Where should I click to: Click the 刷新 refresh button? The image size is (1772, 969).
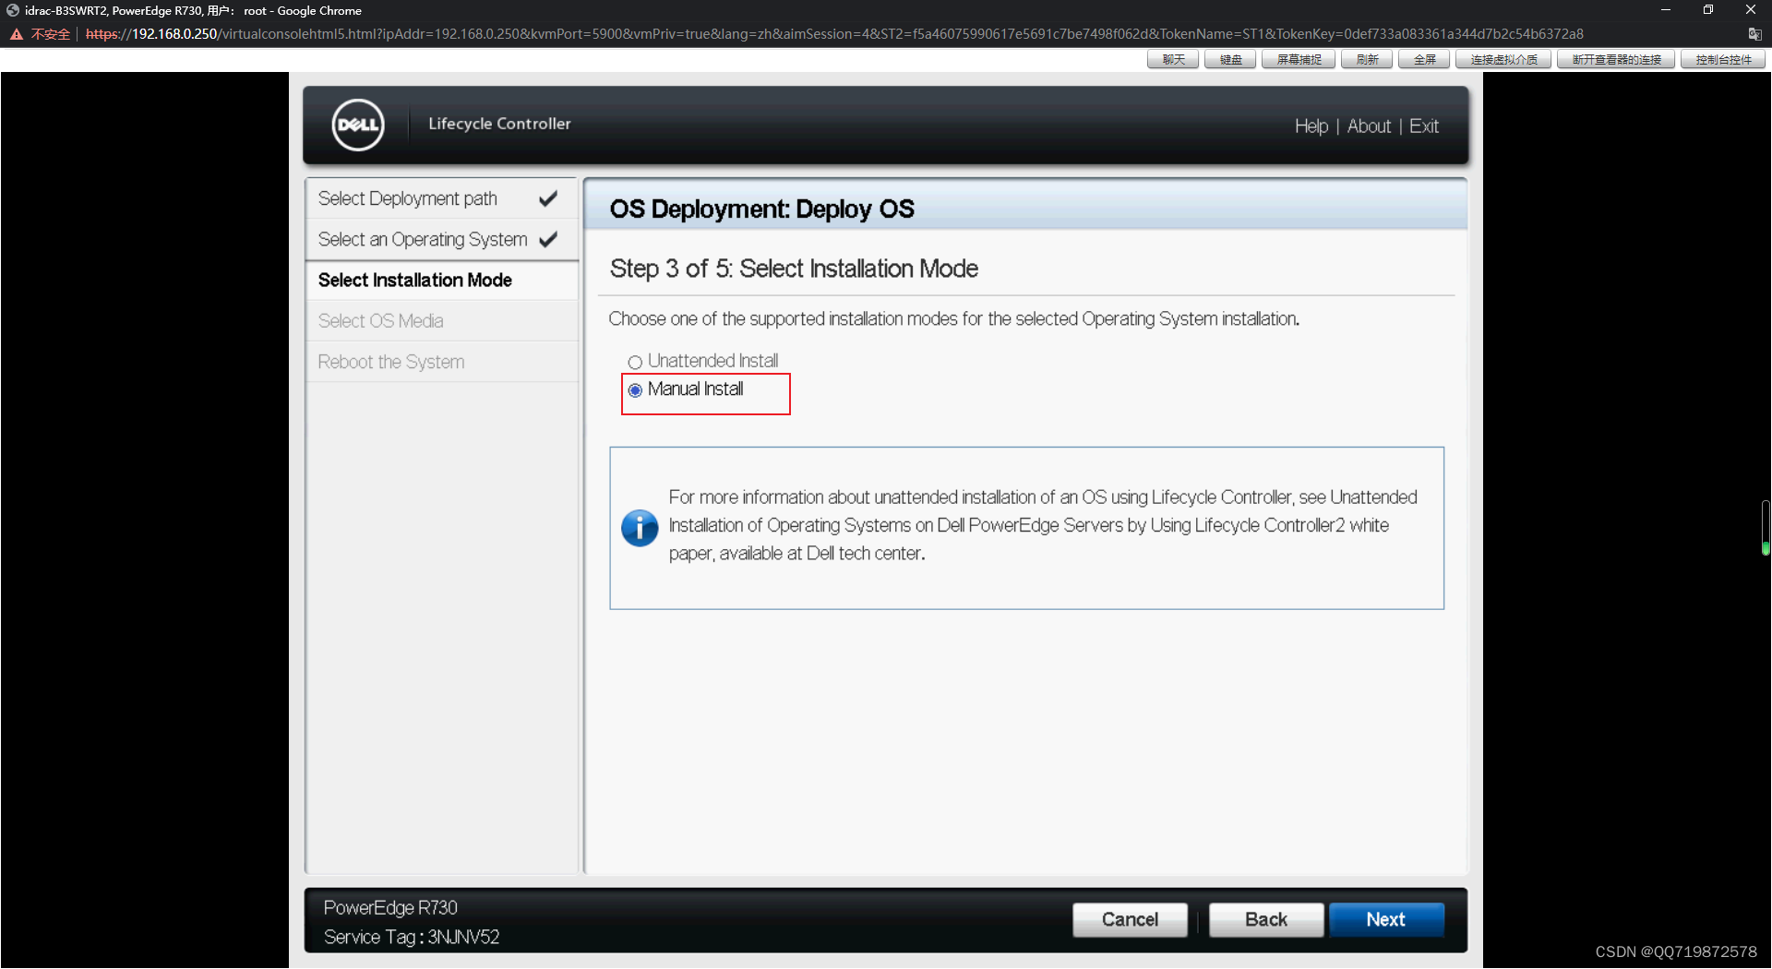pos(1367,59)
